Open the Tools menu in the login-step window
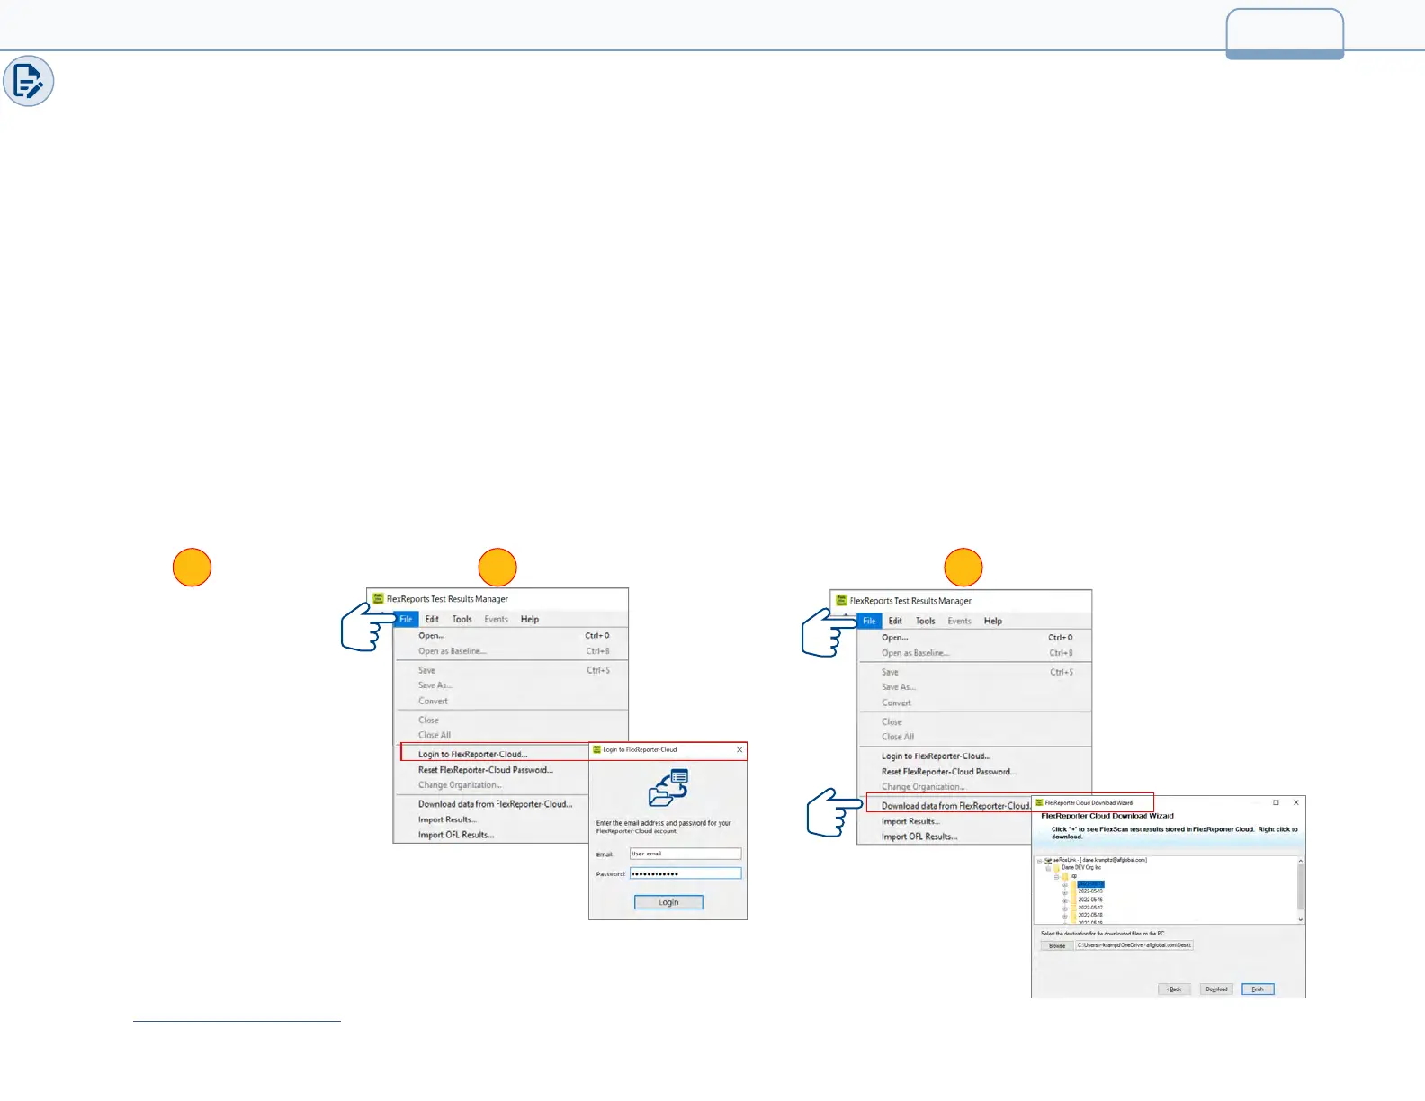This screenshot has width=1425, height=1101. (462, 619)
